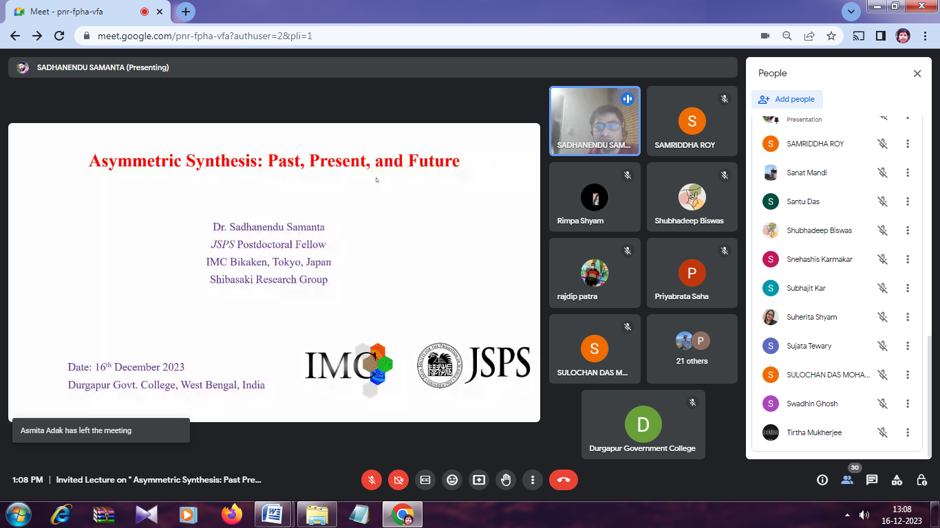The image size is (940, 528).
Task: Toggle the microphone on
Action: [372, 480]
